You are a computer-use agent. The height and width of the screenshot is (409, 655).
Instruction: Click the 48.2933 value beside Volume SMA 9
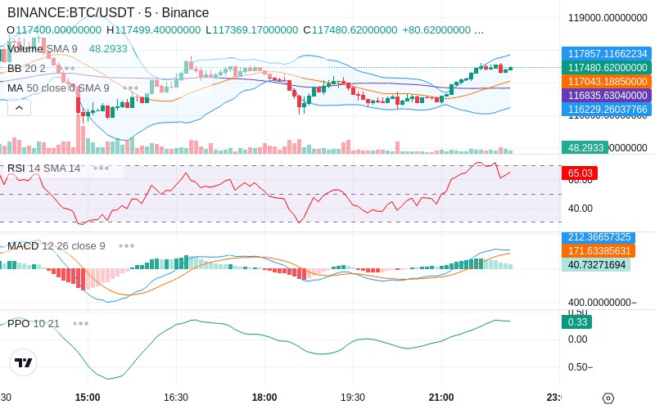pyautogui.click(x=108, y=49)
